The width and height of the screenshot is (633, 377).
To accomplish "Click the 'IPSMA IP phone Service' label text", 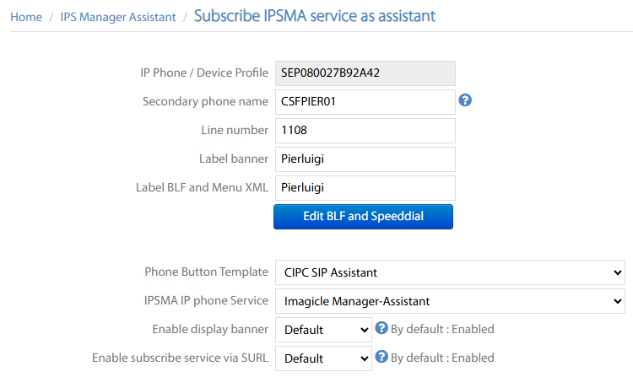I will coord(206,301).
